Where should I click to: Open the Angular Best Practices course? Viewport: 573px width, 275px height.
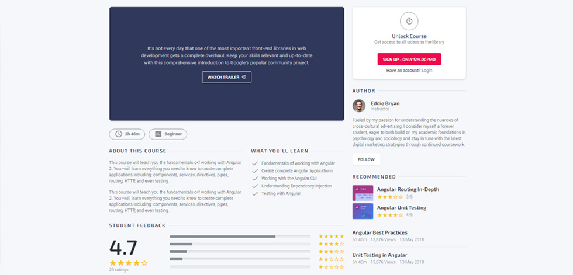click(x=379, y=232)
